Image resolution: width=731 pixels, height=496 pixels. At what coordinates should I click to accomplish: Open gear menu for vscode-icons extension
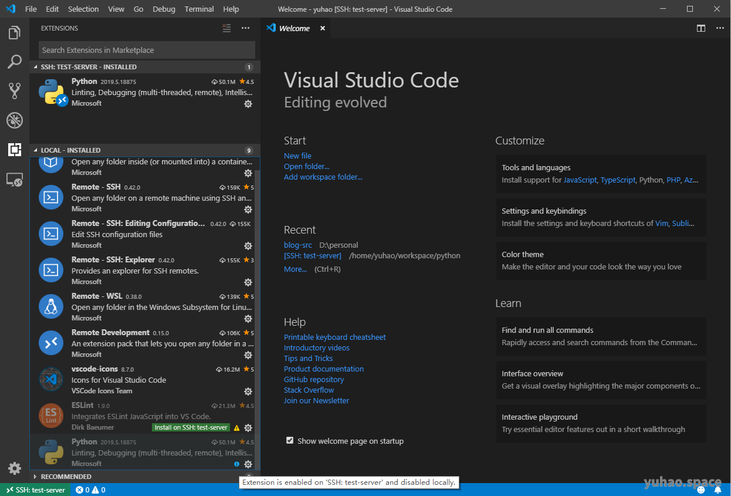click(248, 392)
